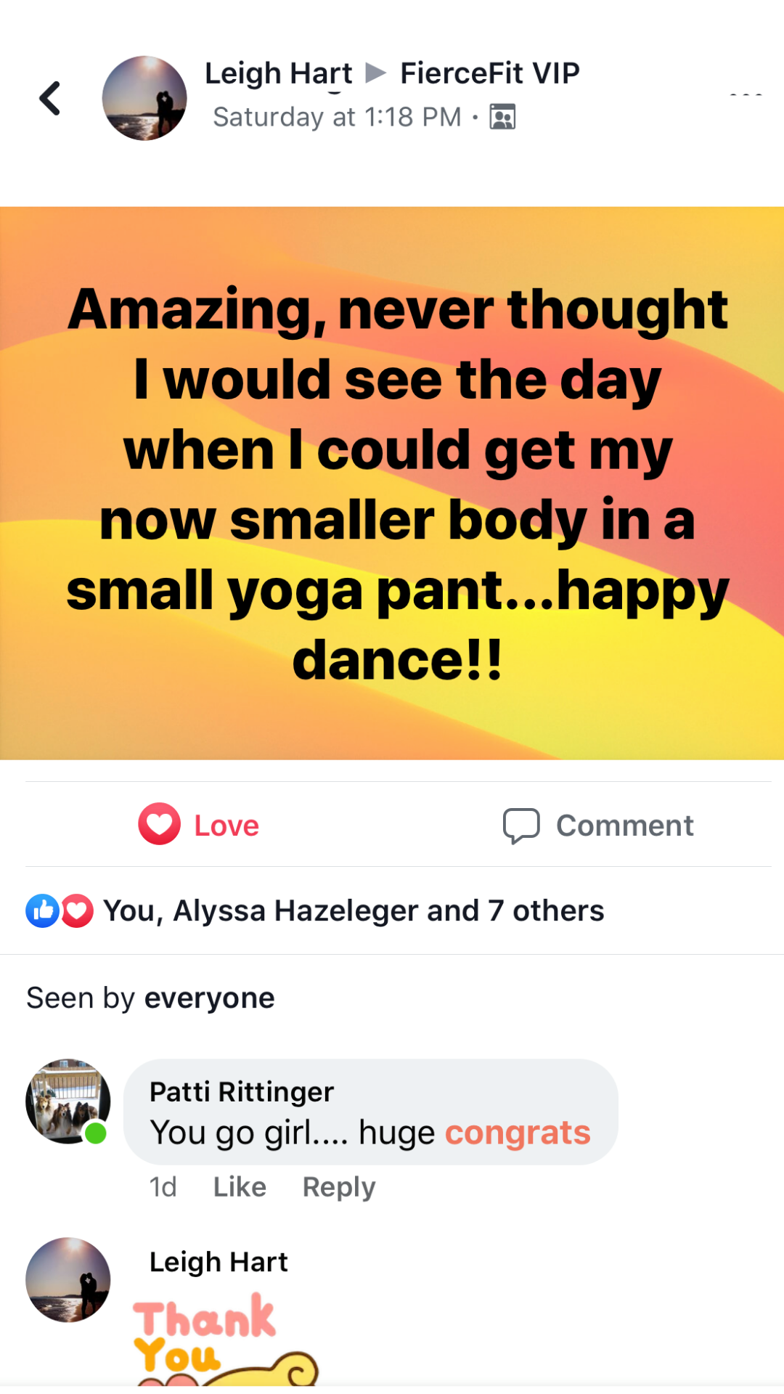Like Patti Rittinger's comment
This screenshot has width=784, height=1394.
[240, 1187]
